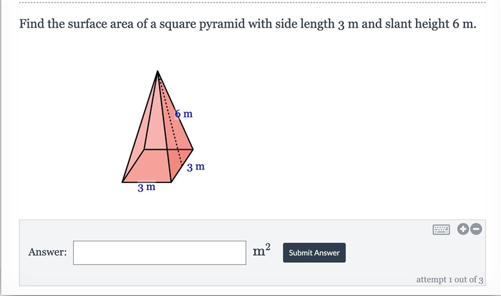Click the apex of the pyramid
The width and height of the screenshot is (501, 296).
[158, 71]
